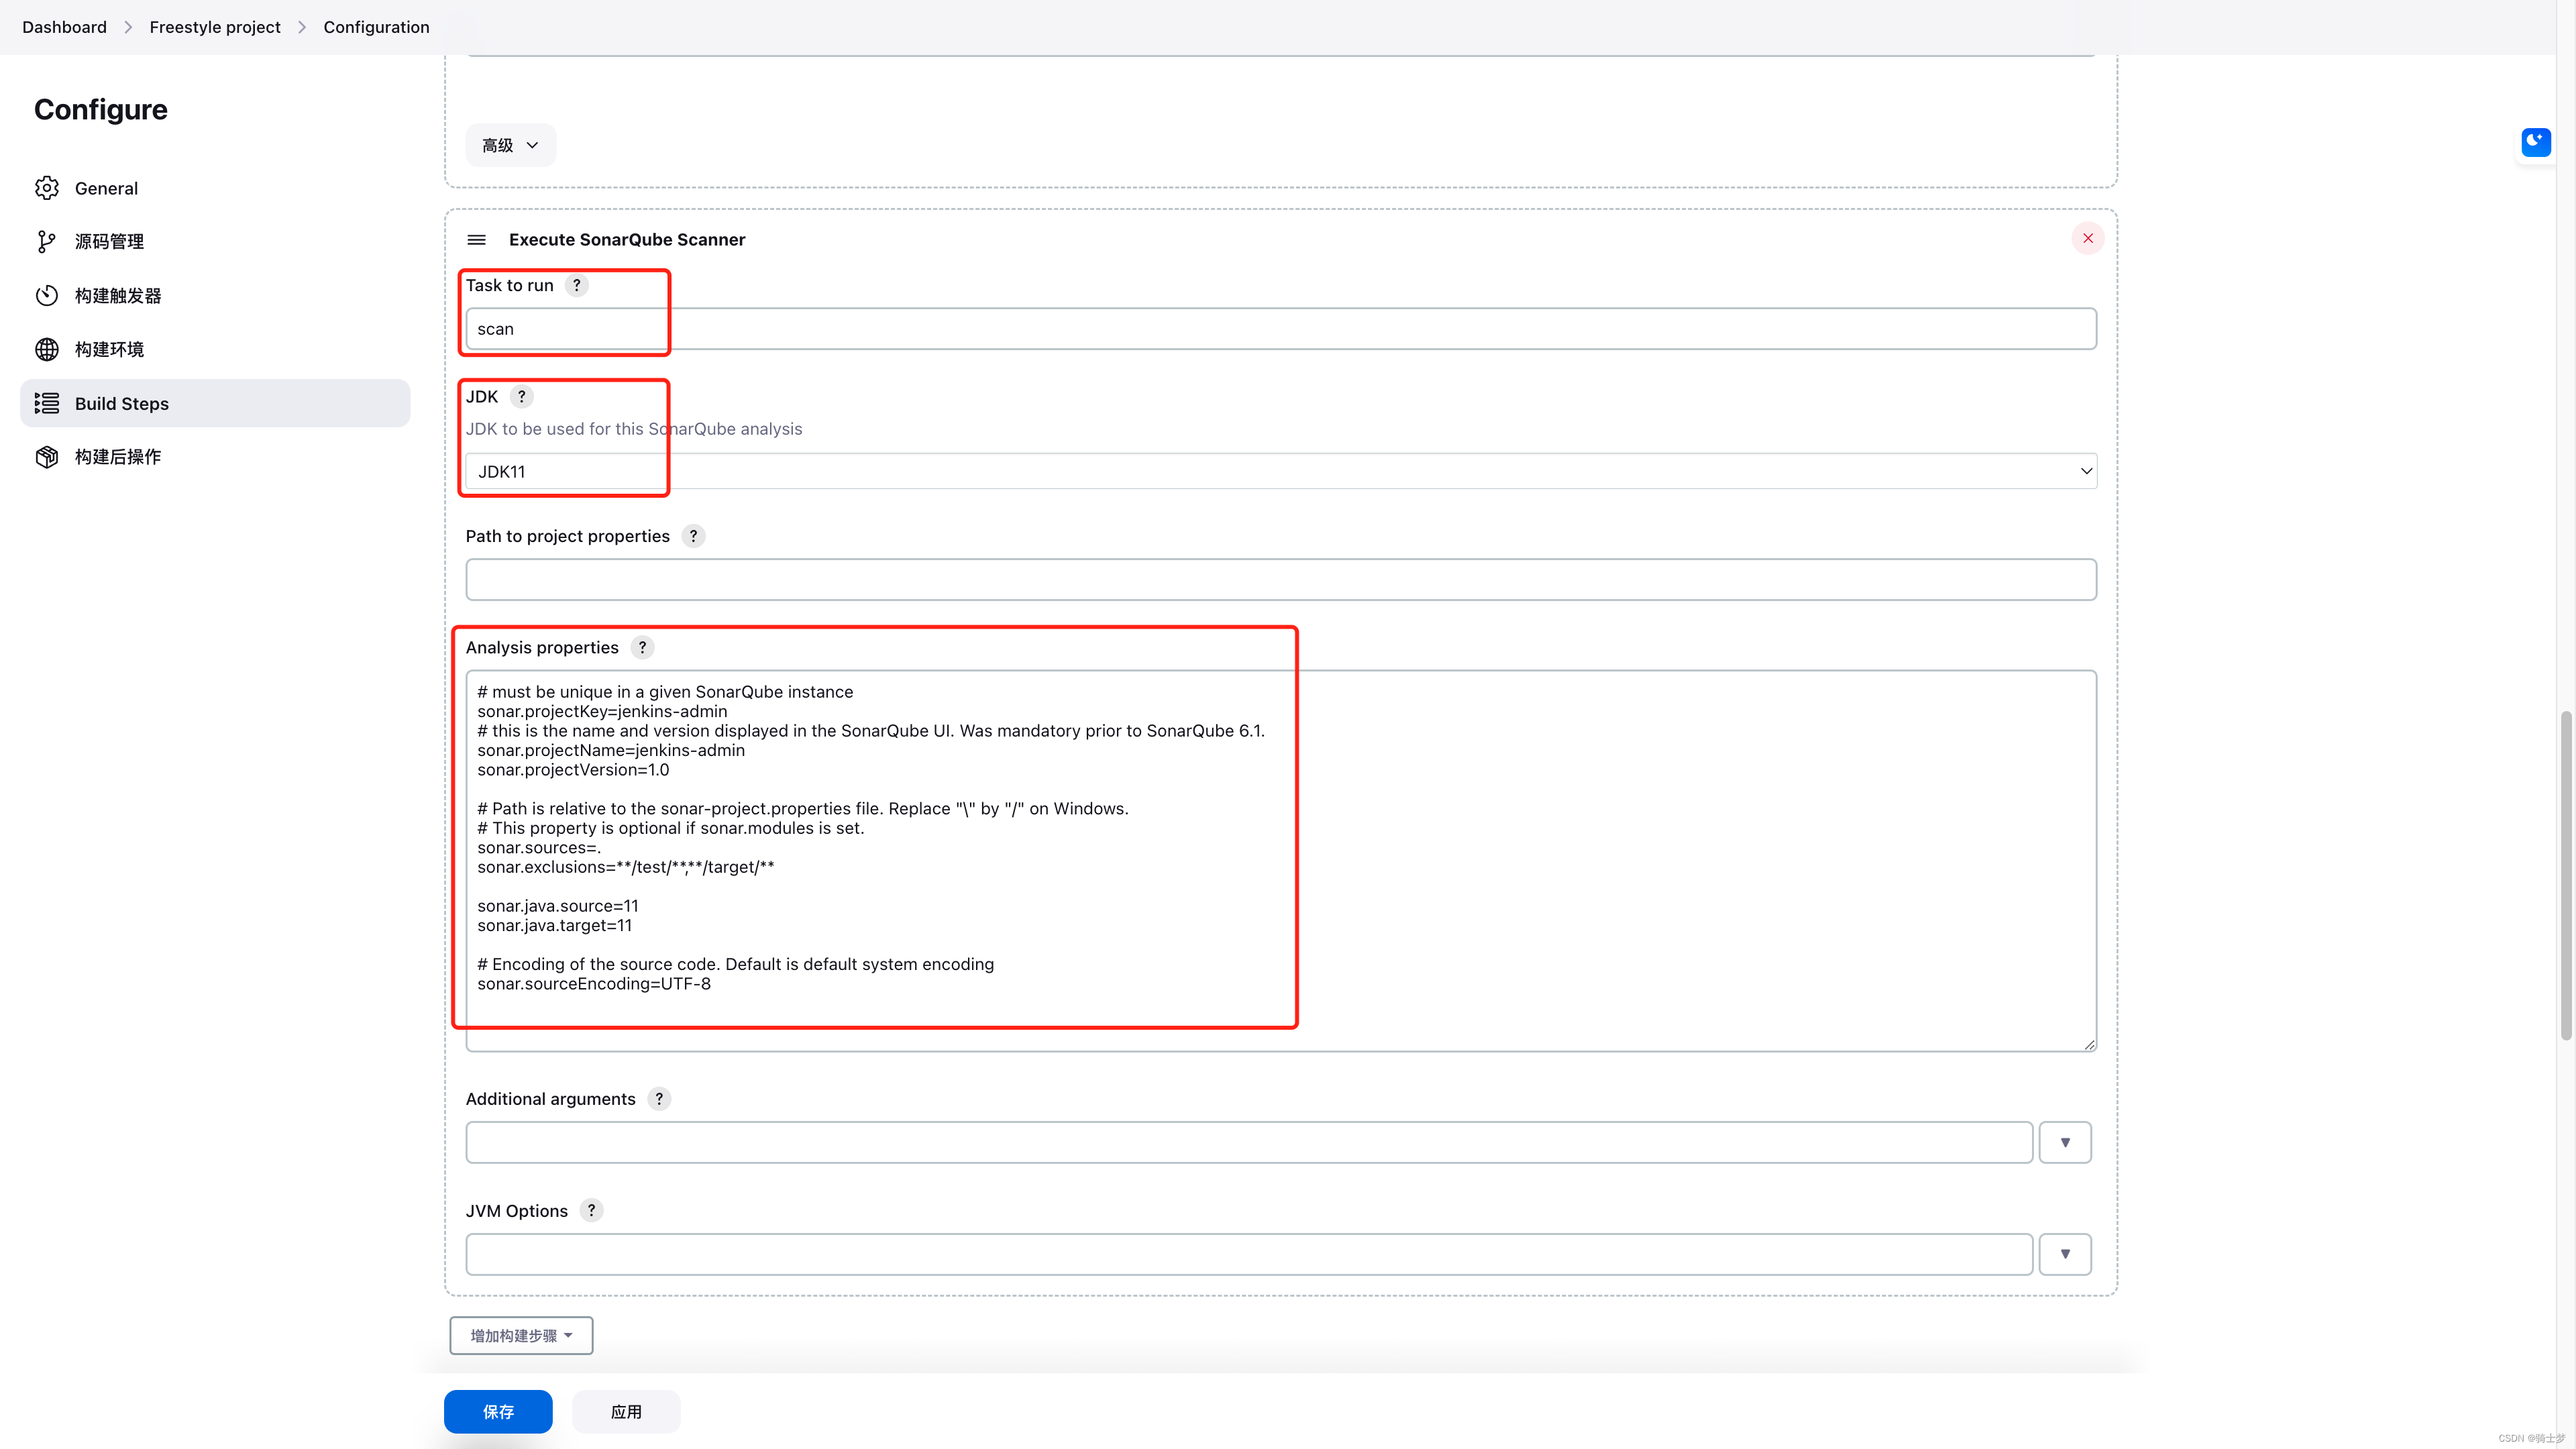
Task: Click the 构建环境 globe icon
Action: tap(47, 349)
